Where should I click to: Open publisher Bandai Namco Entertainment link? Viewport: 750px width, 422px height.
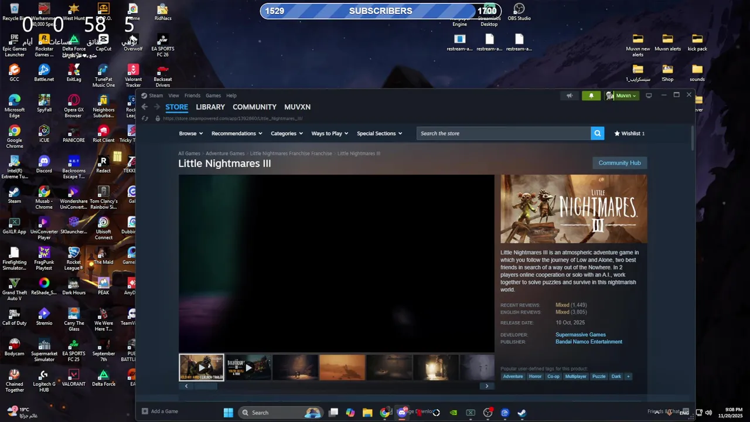coord(589,342)
